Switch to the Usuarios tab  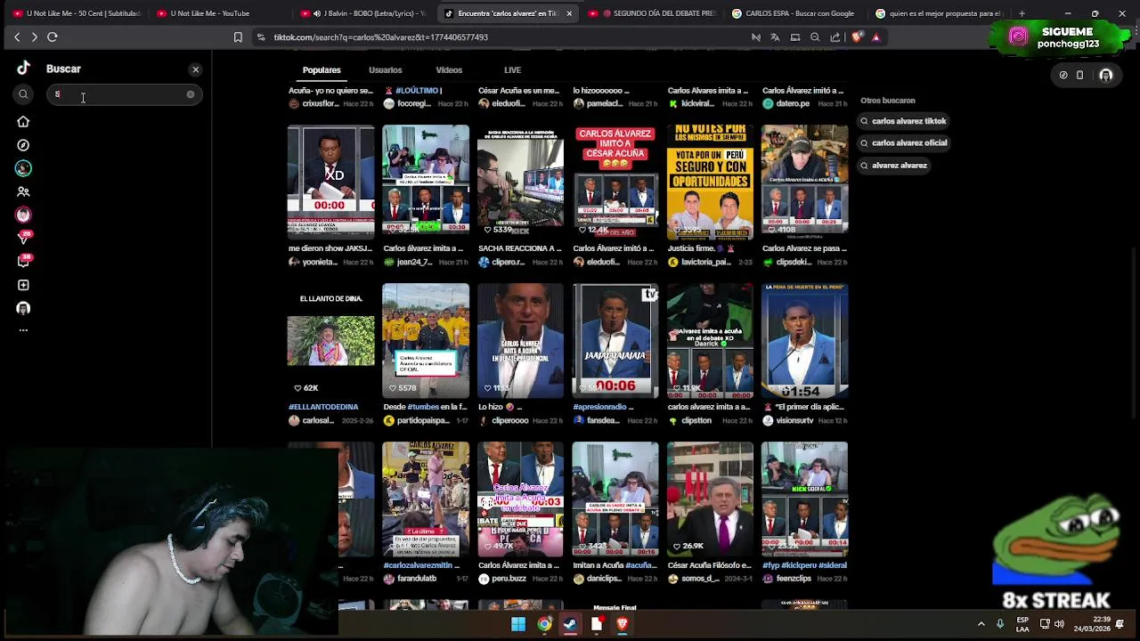385,69
